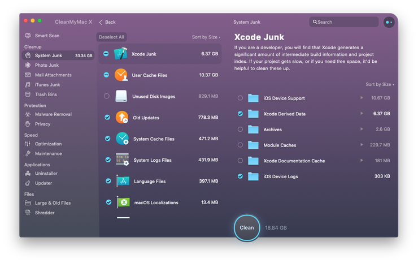Check the Xcode Documentation Cache checkbox
This screenshot has height=263, width=418.
(x=240, y=161)
